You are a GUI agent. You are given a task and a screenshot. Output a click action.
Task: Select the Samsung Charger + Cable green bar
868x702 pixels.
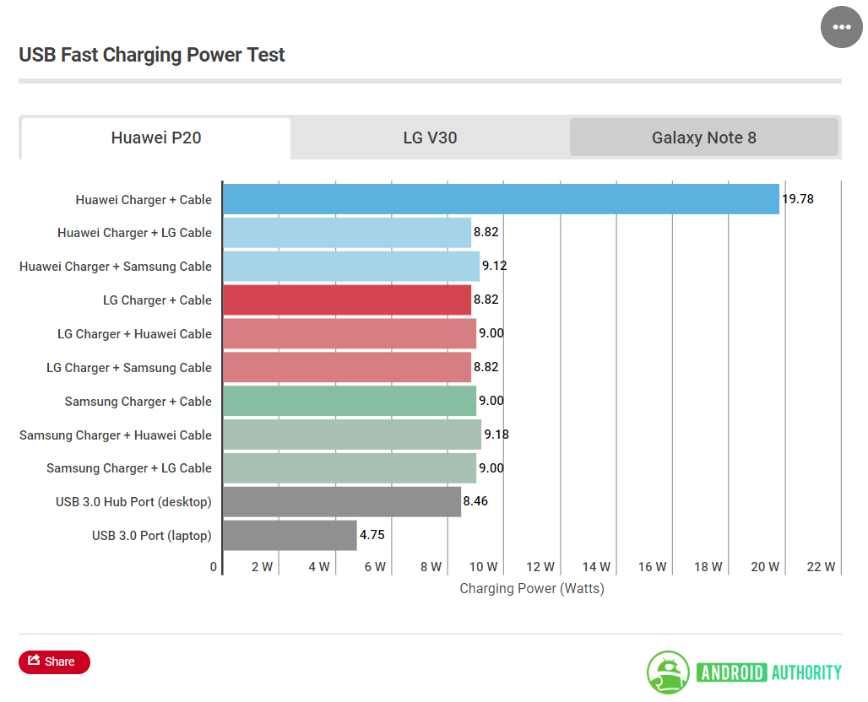tap(350, 401)
